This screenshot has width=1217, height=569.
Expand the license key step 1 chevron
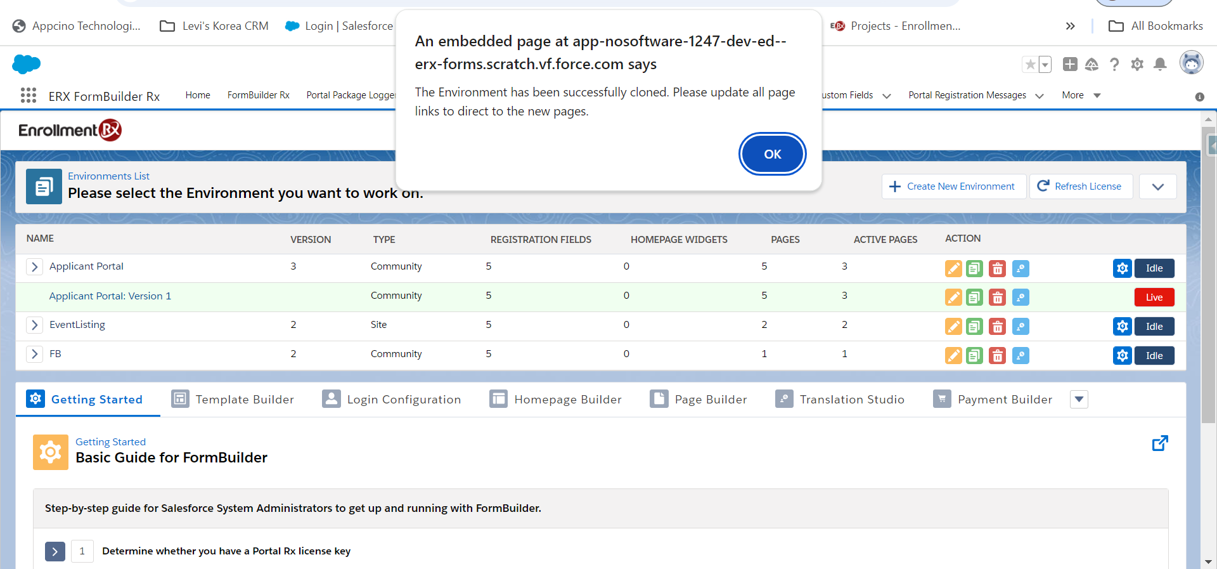tap(55, 551)
